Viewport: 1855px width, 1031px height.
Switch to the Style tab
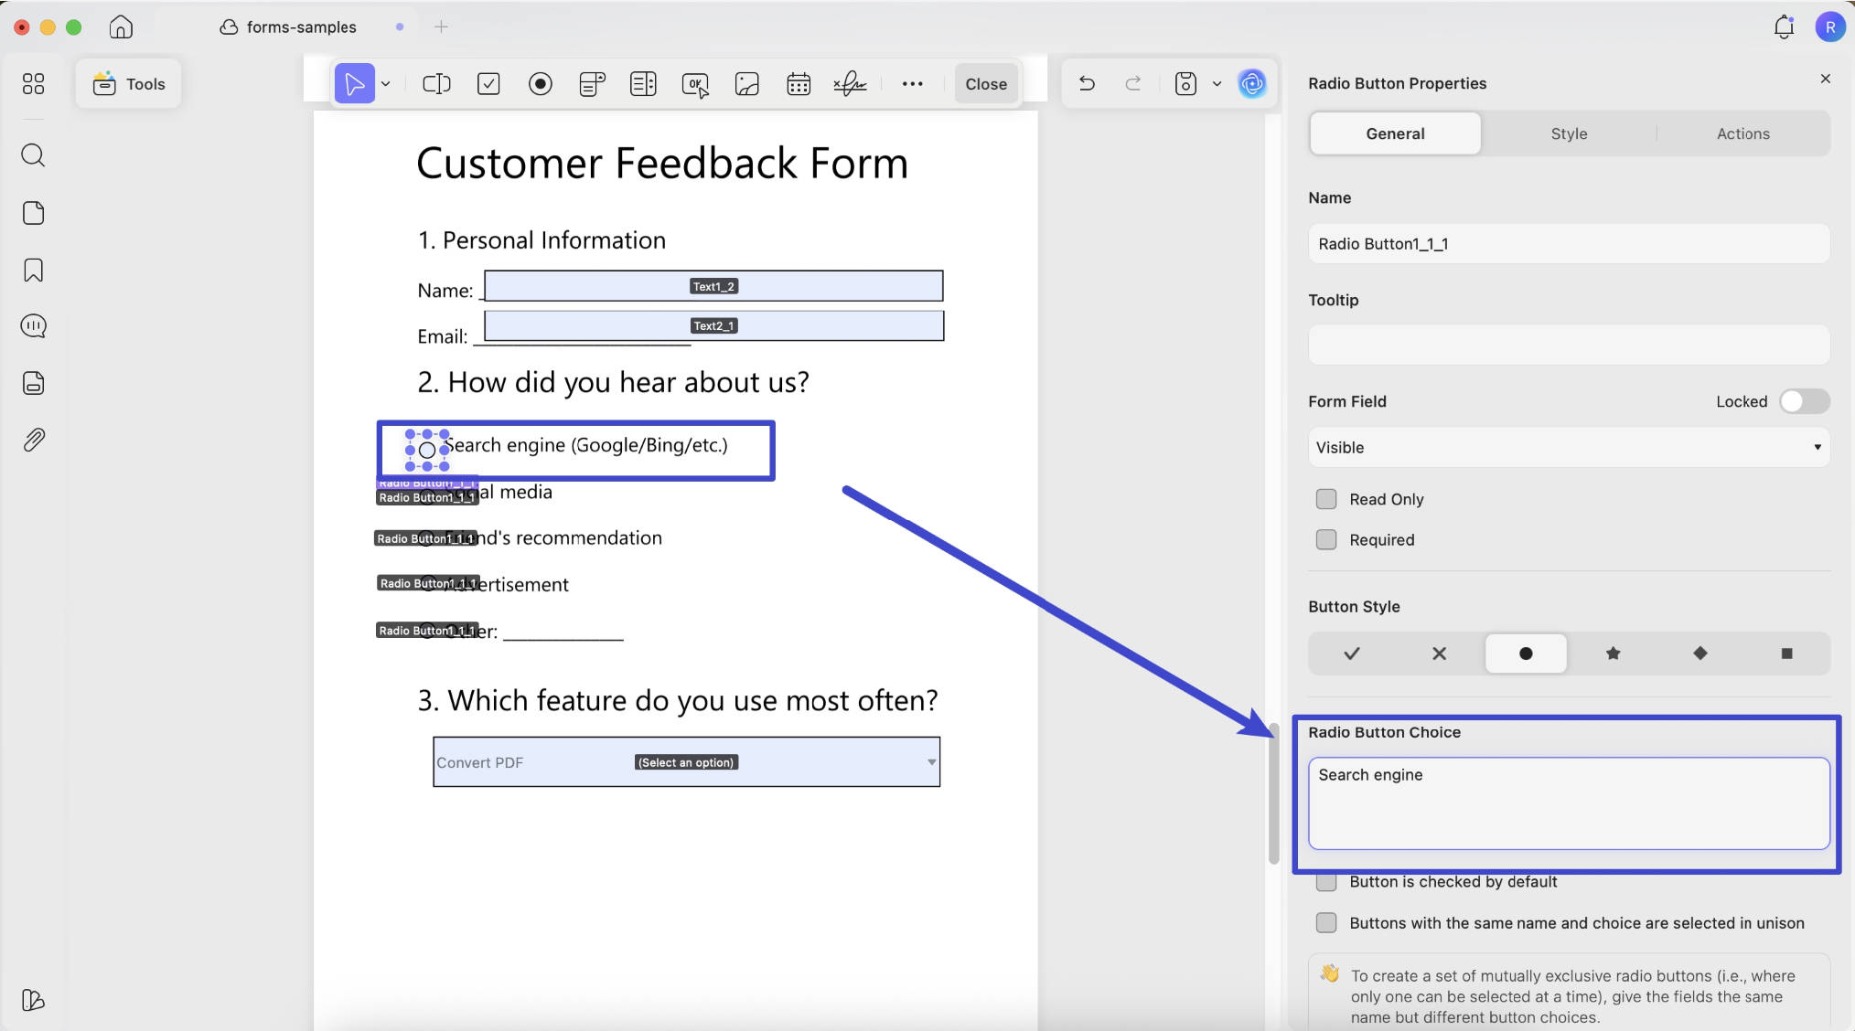click(1569, 133)
